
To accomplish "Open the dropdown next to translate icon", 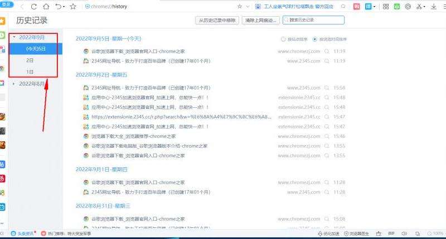I will click(374, 7).
